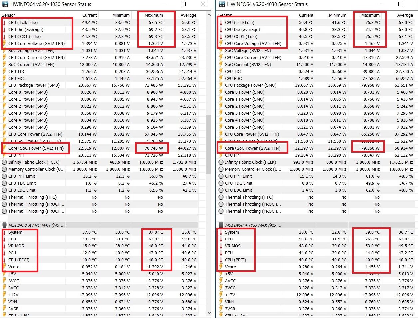Minimize the right HWiNFO64 window

pyautogui.click(x=381, y=4)
